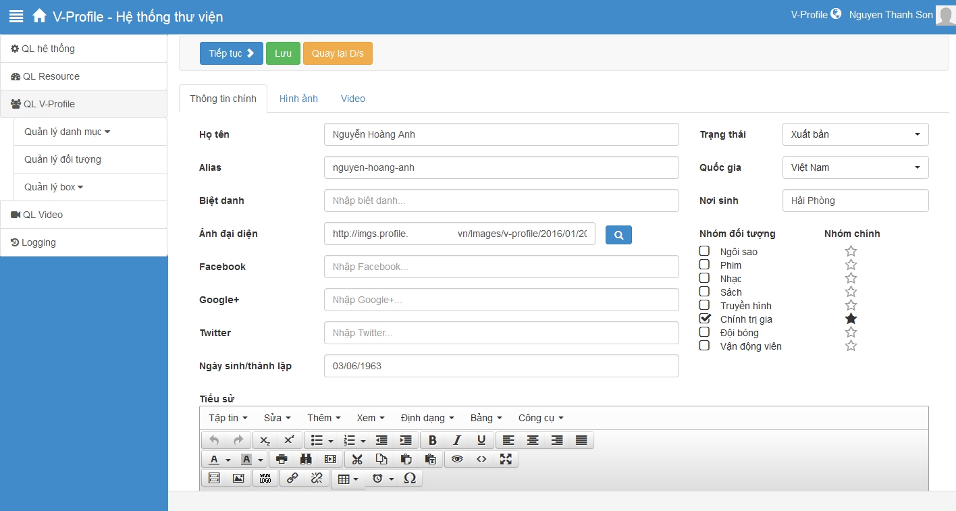Check the Phim group checkbox
The height and width of the screenshot is (511, 956).
pos(704,265)
